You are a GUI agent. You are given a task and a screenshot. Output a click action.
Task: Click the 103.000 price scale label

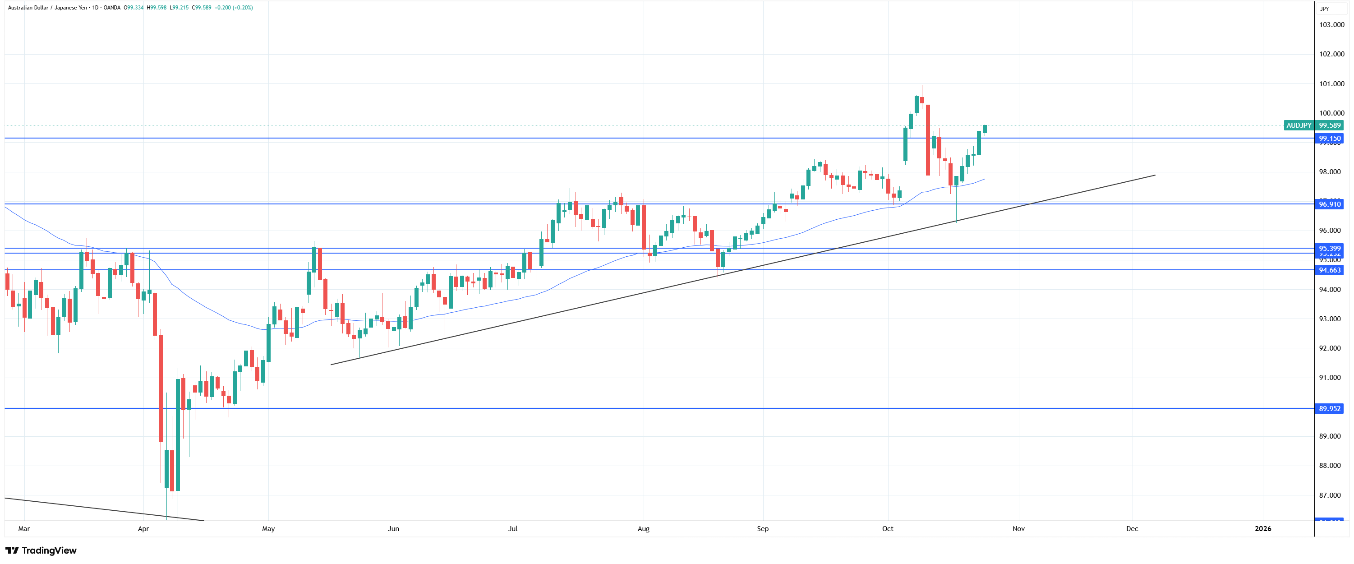tap(1331, 25)
